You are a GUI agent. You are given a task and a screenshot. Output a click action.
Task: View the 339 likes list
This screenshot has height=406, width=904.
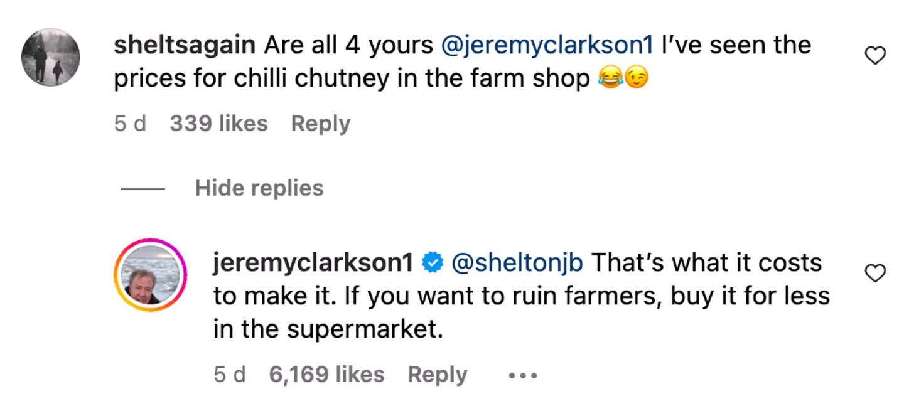[218, 124]
